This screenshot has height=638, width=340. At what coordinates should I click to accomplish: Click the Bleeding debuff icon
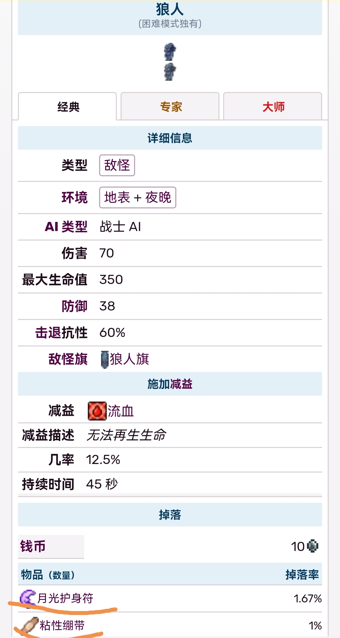pos(97,411)
